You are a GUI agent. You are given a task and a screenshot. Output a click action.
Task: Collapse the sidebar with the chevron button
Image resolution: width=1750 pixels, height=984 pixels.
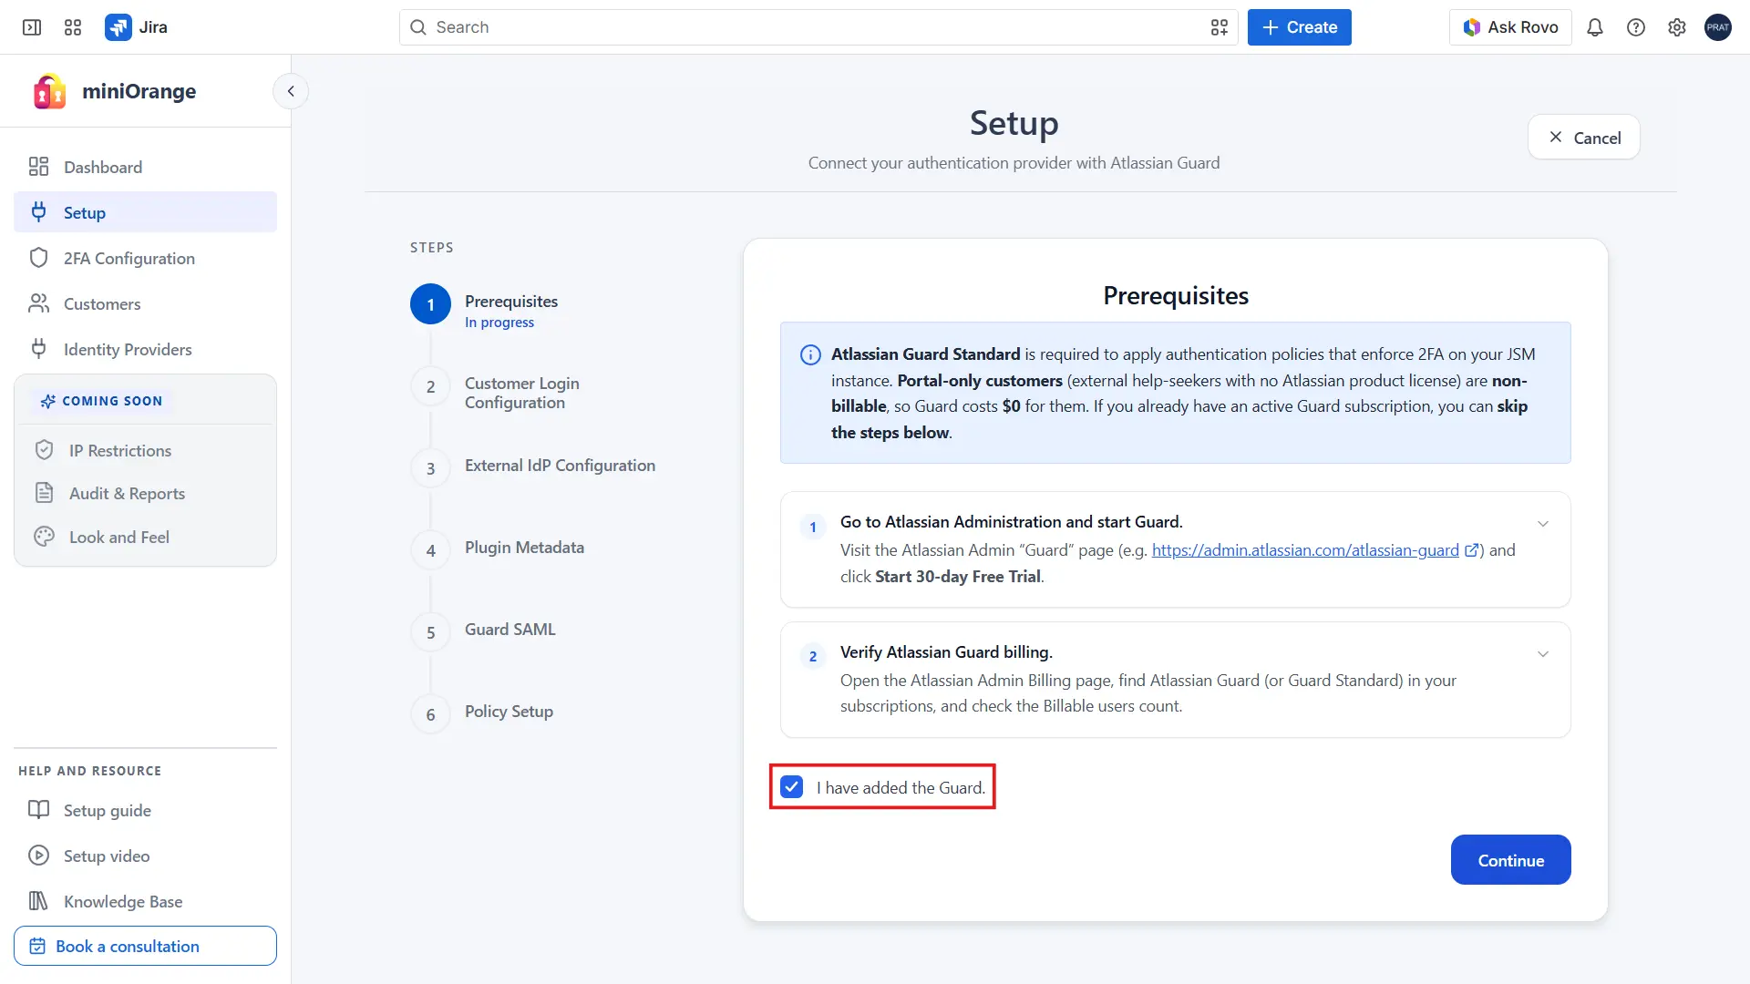[x=291, y=91]
